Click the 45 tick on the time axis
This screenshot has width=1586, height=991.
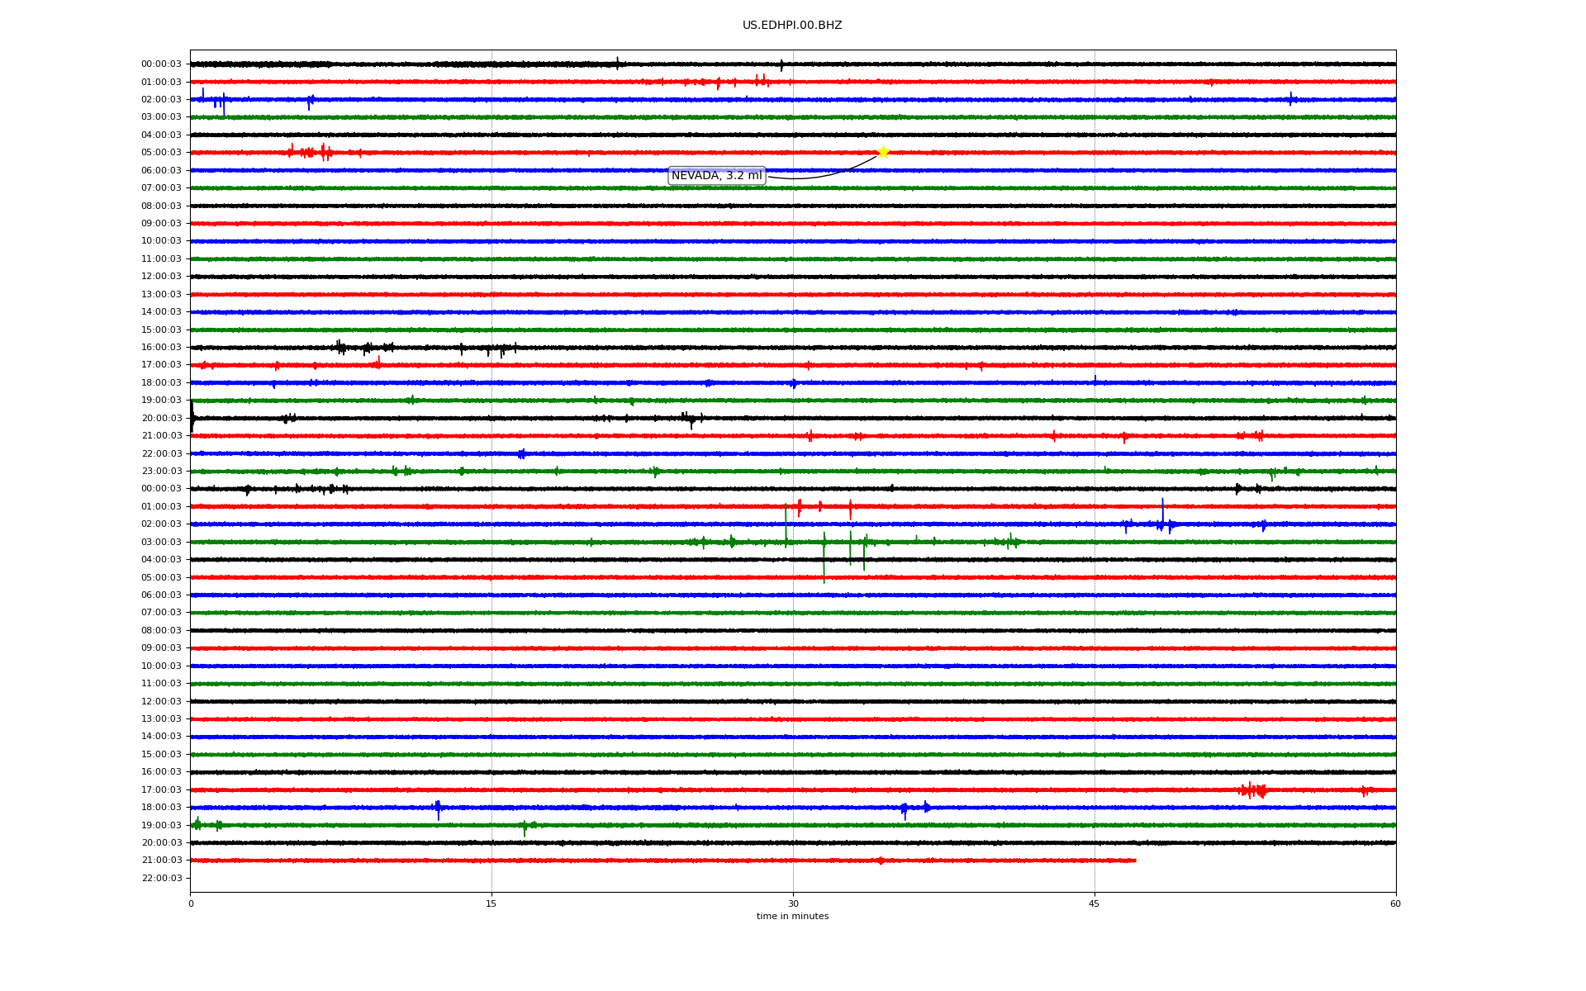tap(1094, 903)
